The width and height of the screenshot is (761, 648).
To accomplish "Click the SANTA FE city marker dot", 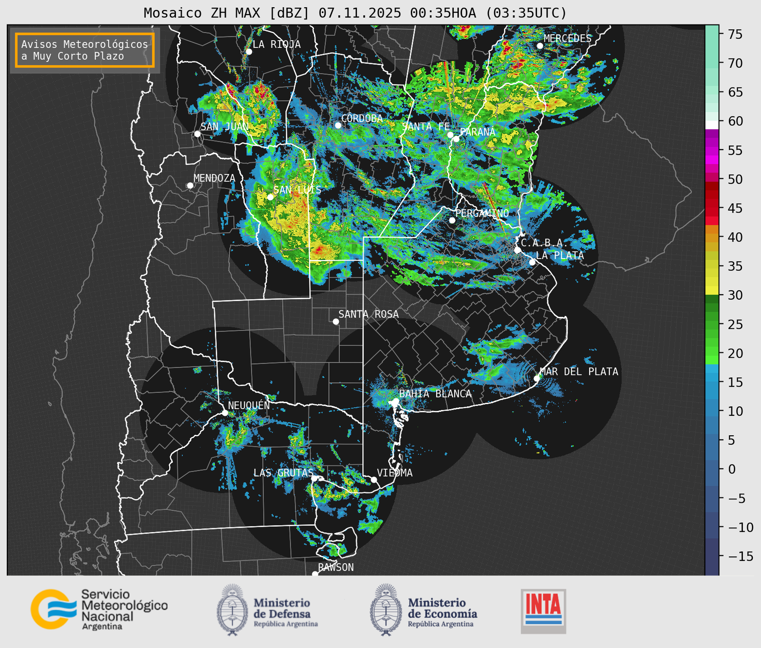I will tap(450, 135).
